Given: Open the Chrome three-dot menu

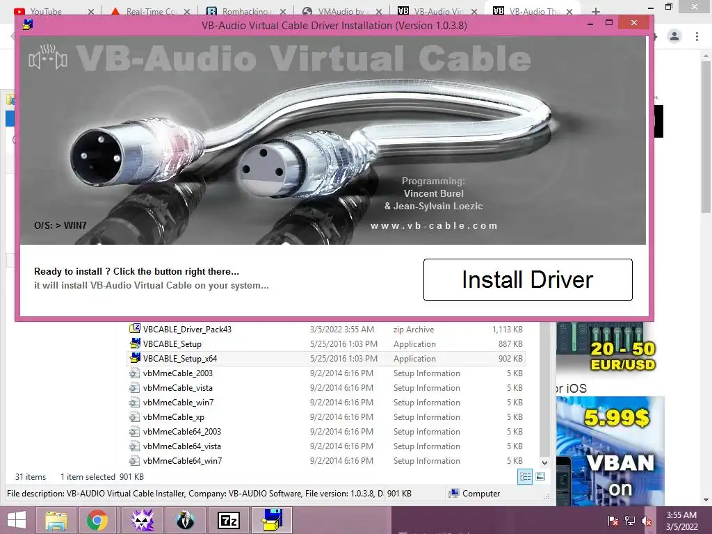Looking at the screenshot, I should (x=697, y=36).
